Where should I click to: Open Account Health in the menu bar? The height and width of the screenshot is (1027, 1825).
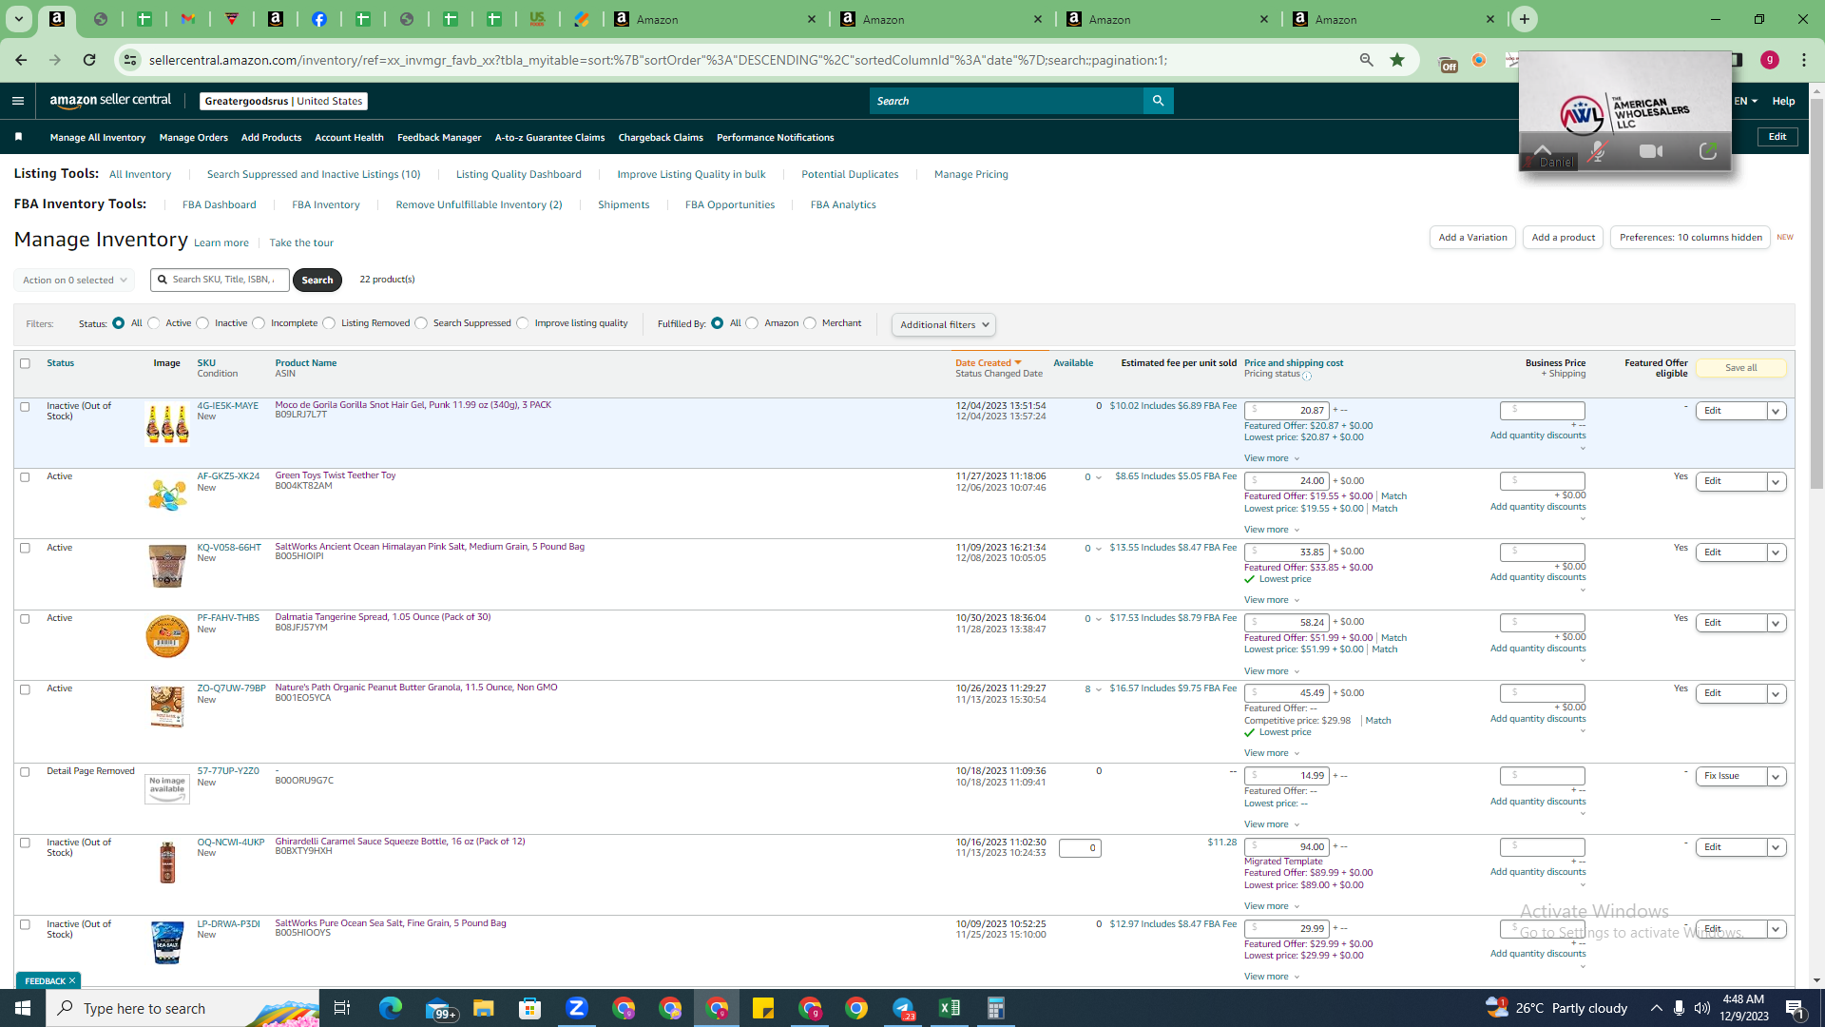tap(349, 138)
